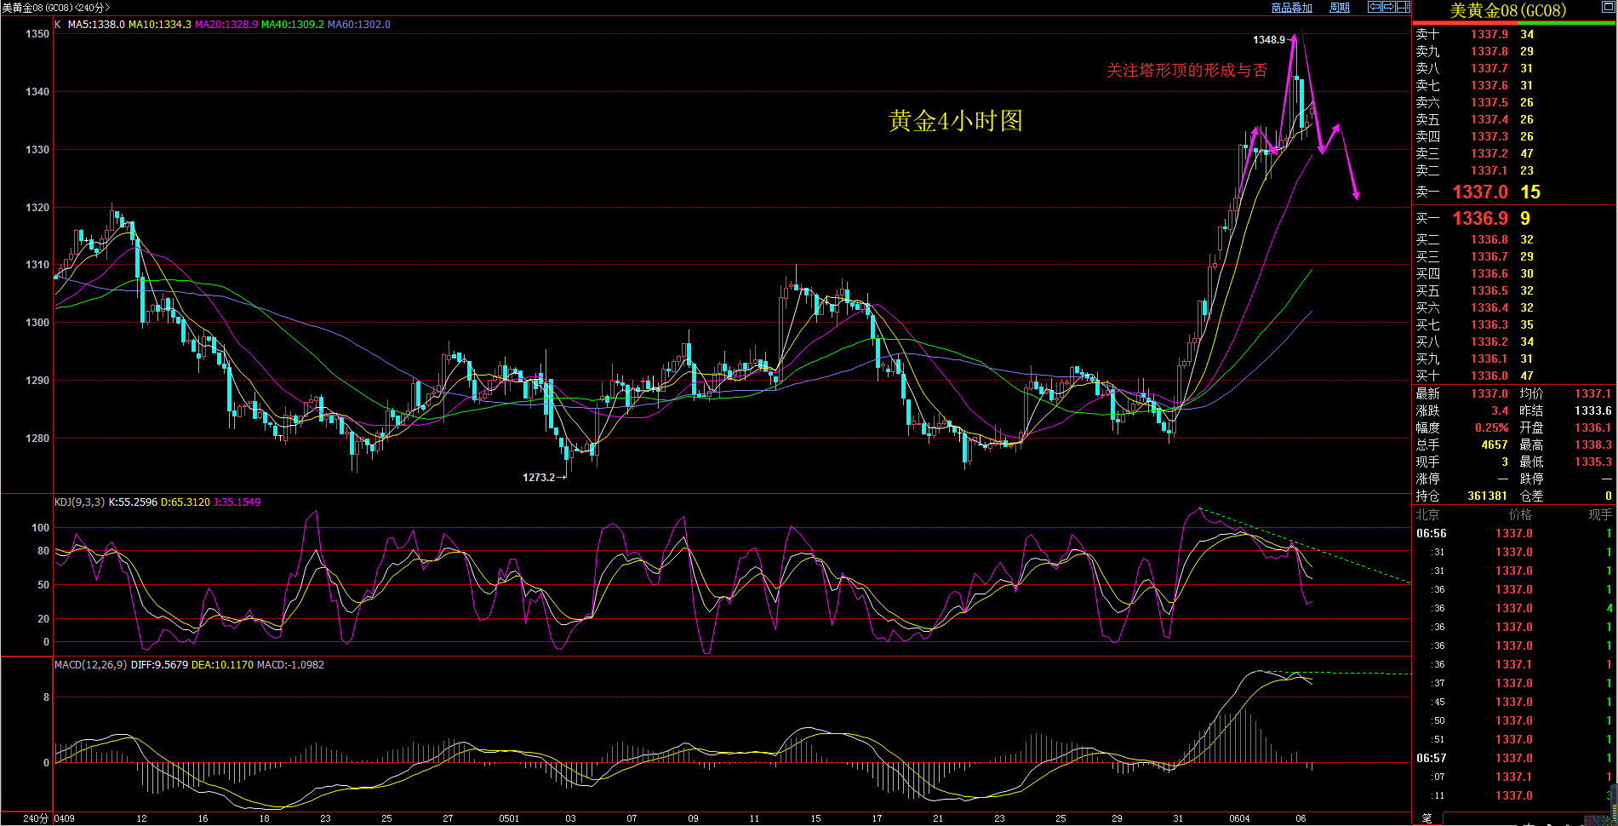The height and width of the screenshot is (826, 1618).
Task: Click the 卖五 price 1337.4 row
Action: point(1513,119)
